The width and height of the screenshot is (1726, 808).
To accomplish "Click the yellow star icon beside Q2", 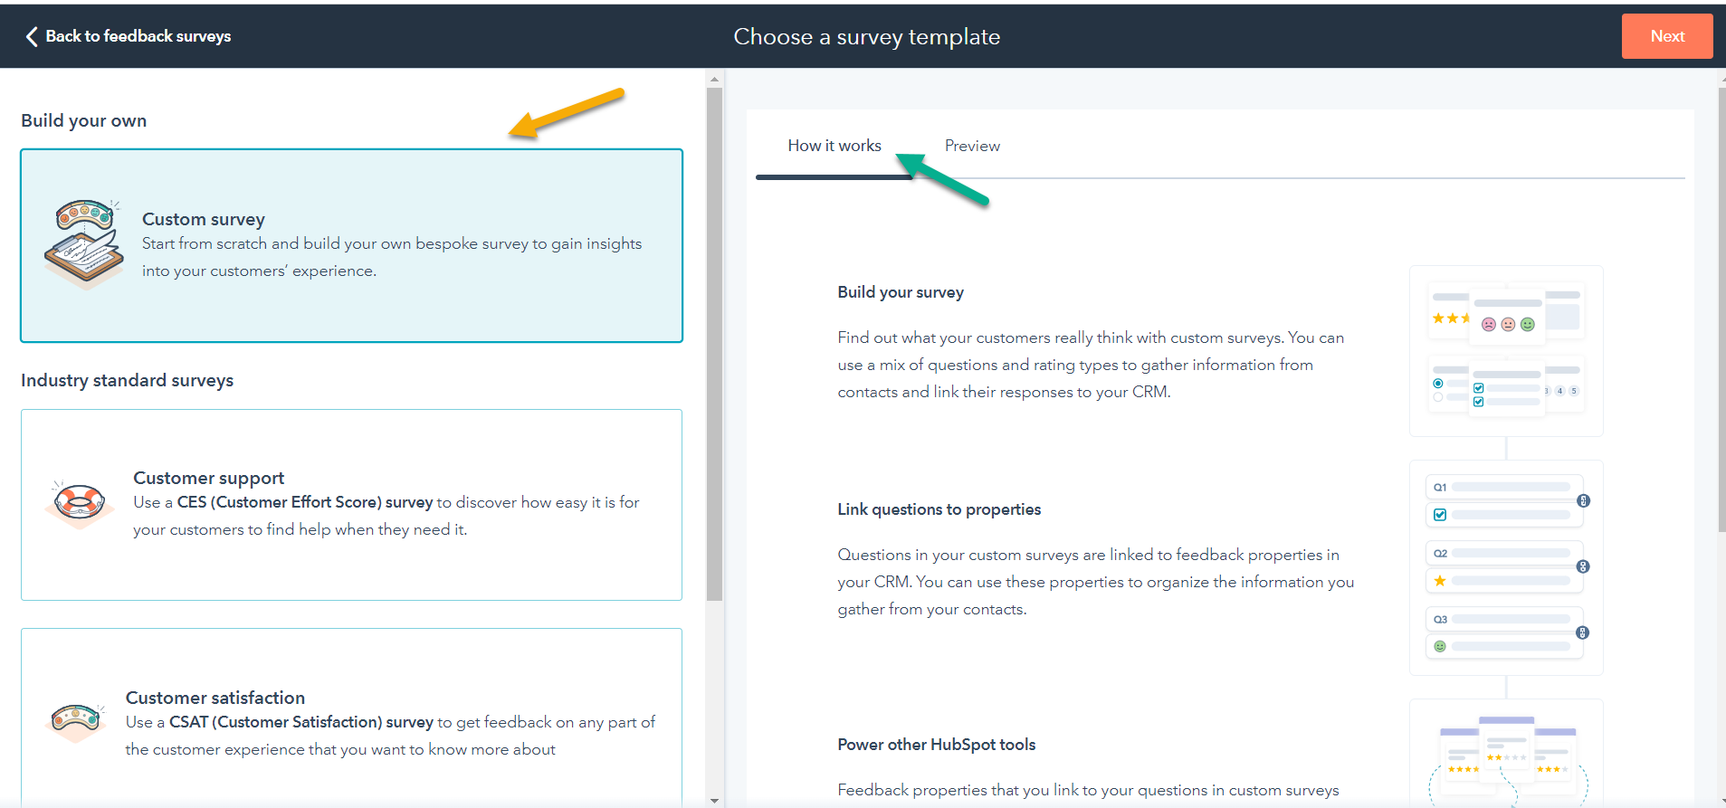I will click(1440, 581).
